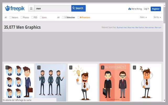This screenshot has width=168, height=105.
Task: Enable the Vectors checkbox
Action: tap(10, 17)
